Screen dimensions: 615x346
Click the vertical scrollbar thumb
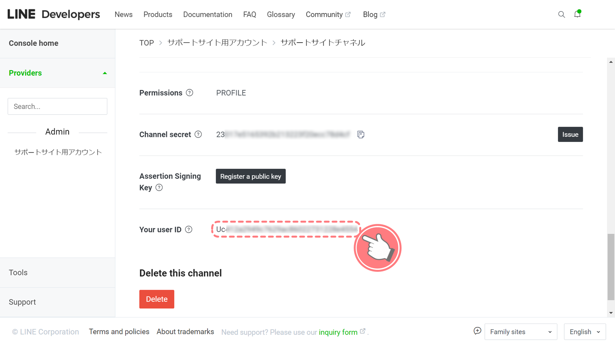[611, 267]
